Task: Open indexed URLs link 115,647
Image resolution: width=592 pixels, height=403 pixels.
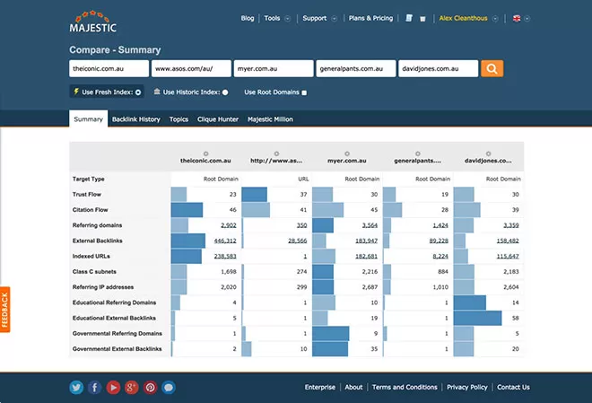Action: (x=508, y=256)
